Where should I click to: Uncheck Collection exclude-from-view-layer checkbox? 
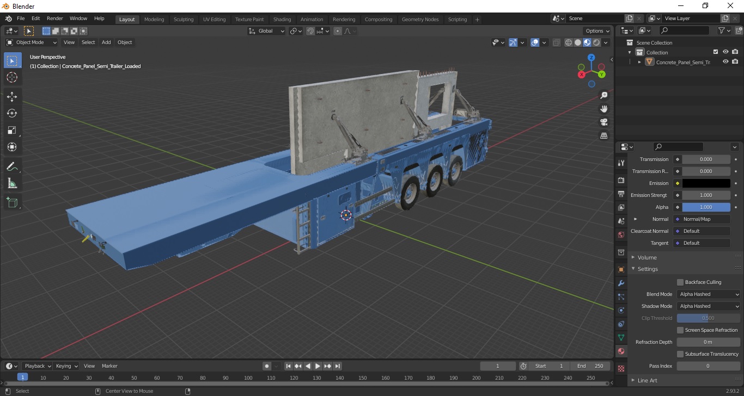(716, 52)
